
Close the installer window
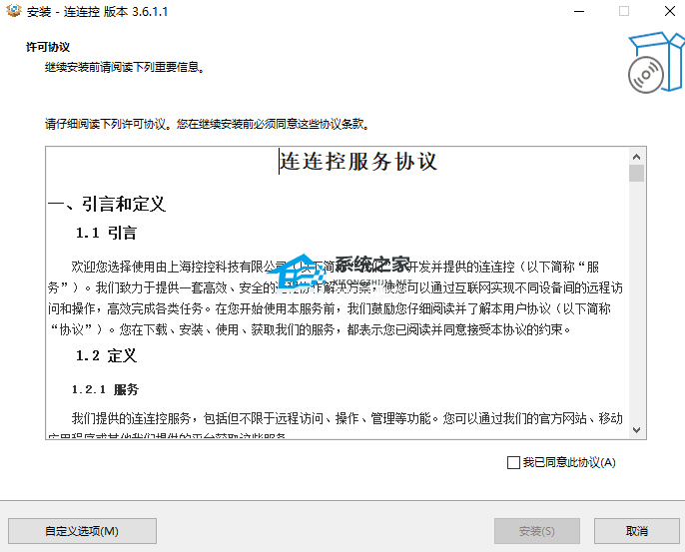(670, 11)
